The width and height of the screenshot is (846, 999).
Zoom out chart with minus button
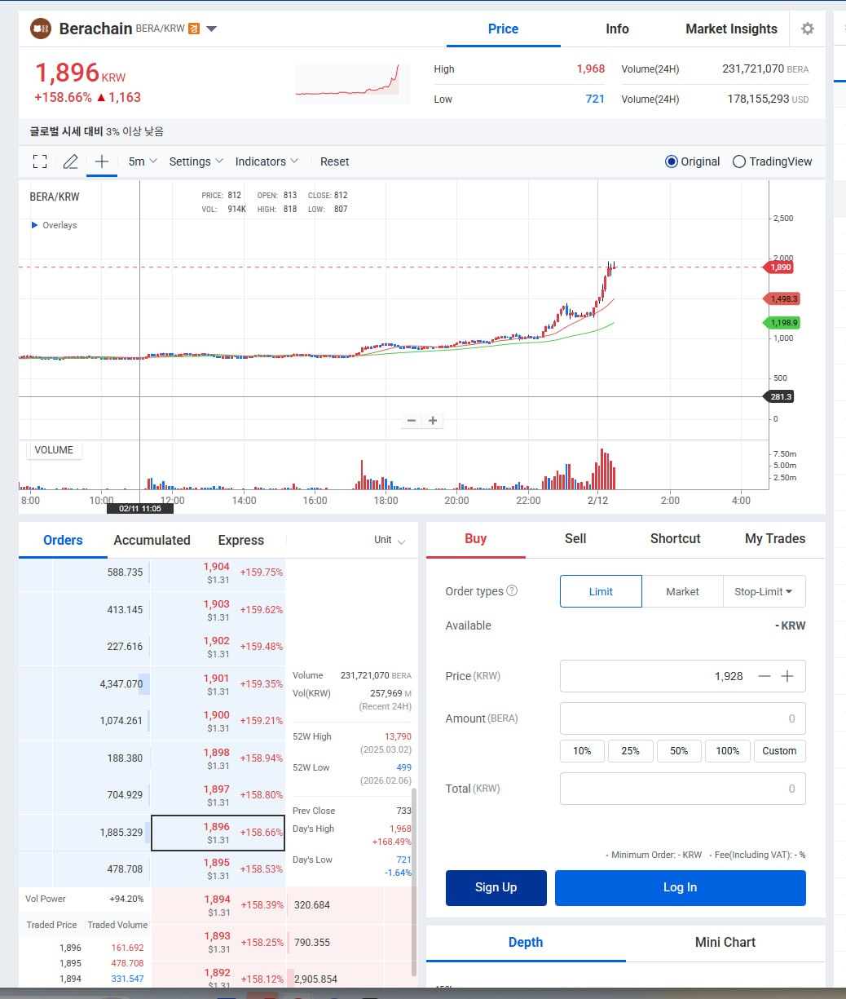(412, 421)
